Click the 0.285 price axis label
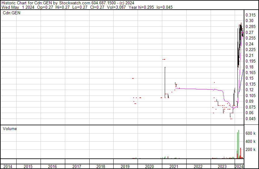 250,26
